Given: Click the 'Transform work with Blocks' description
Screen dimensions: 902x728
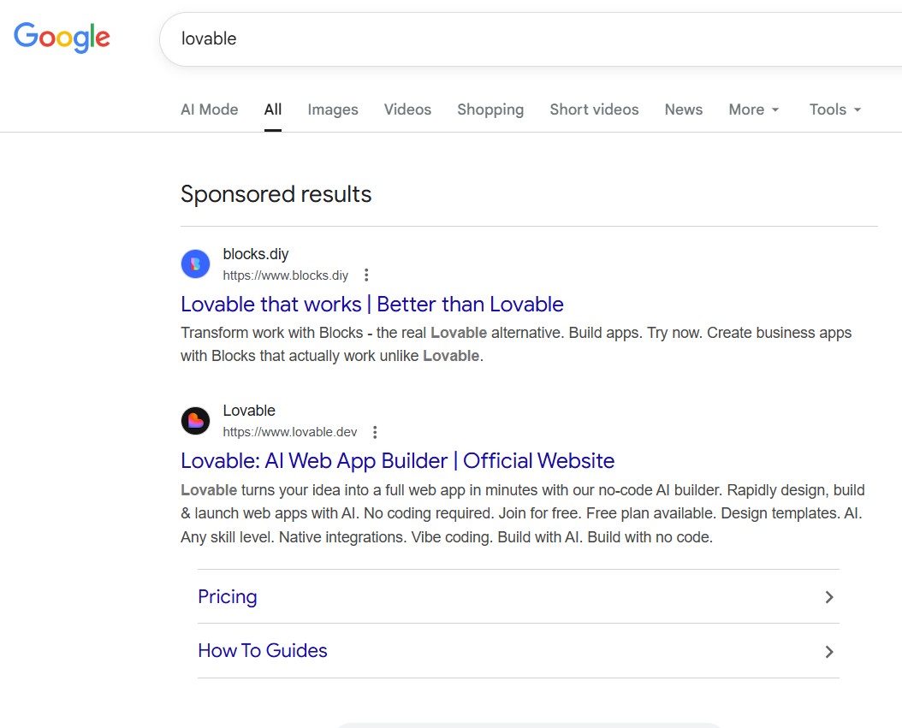Looking at the screenshot, I should (x=516, y=344).
